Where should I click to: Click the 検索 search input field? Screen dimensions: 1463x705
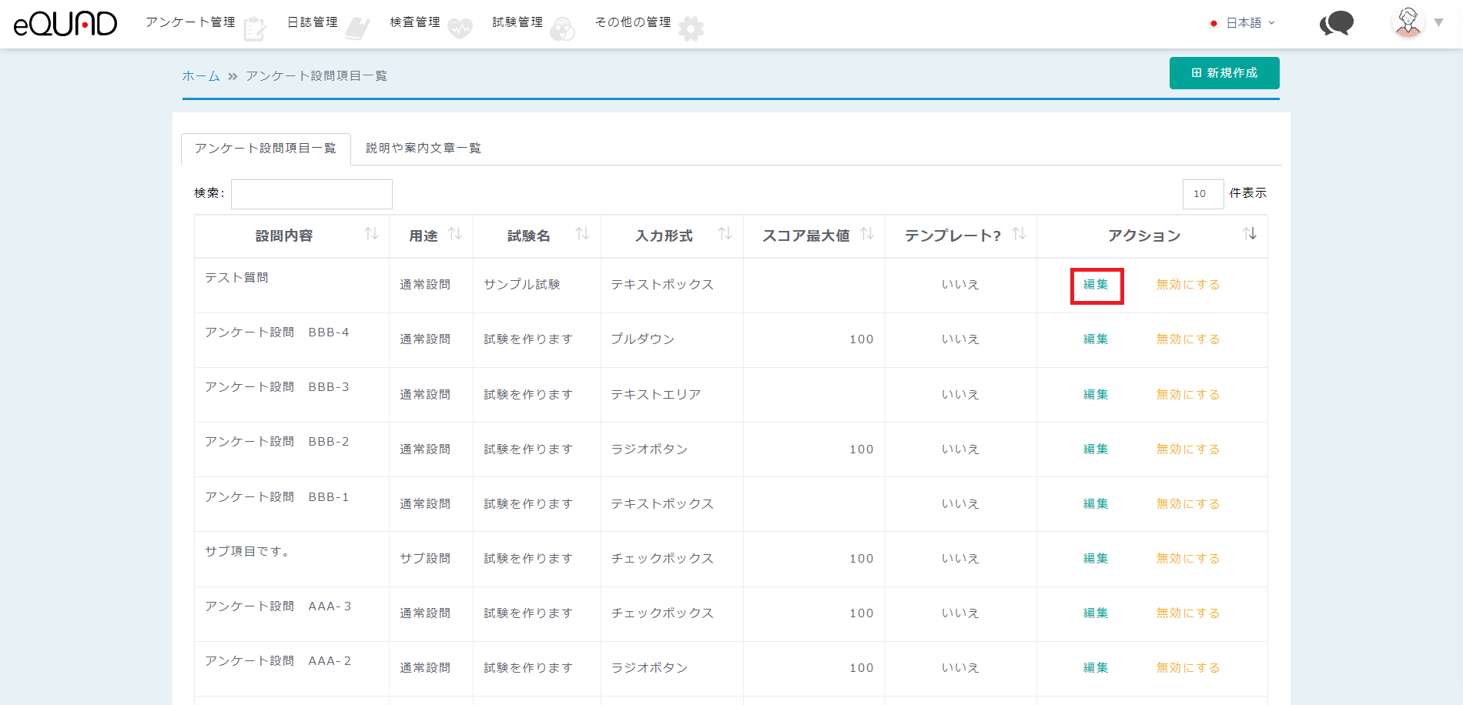312,194
